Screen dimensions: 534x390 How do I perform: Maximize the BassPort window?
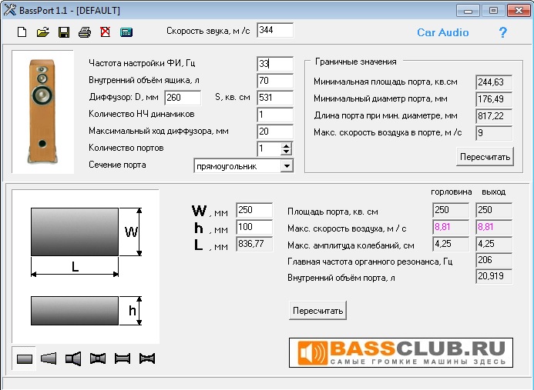tap(493, 10)
